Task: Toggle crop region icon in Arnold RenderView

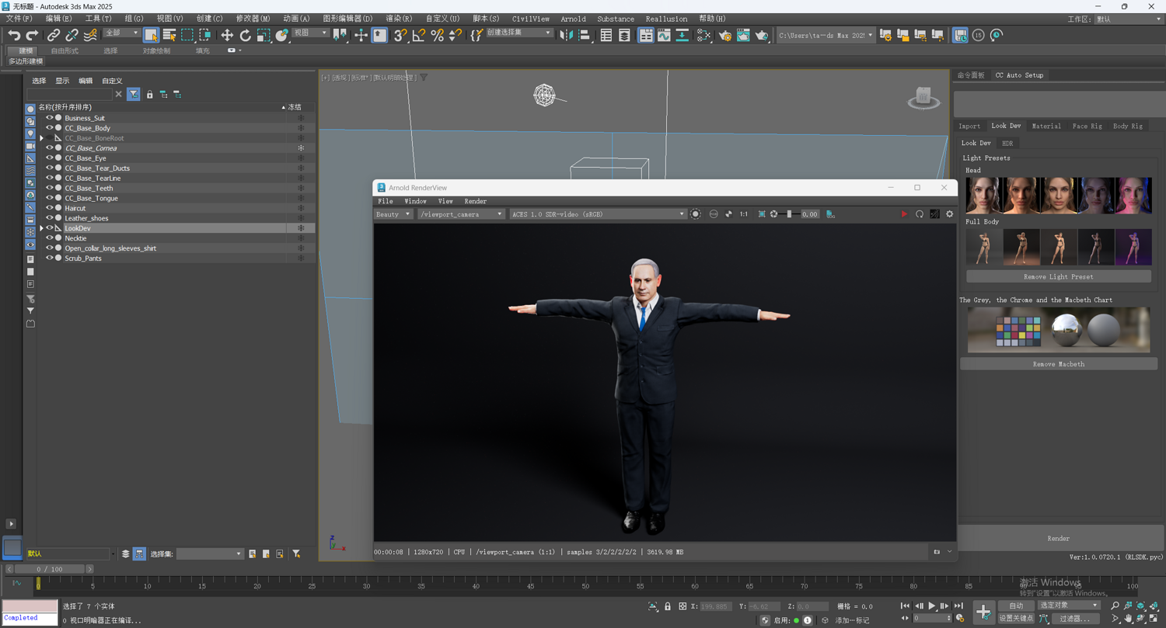Action: [x=762, y=214]
